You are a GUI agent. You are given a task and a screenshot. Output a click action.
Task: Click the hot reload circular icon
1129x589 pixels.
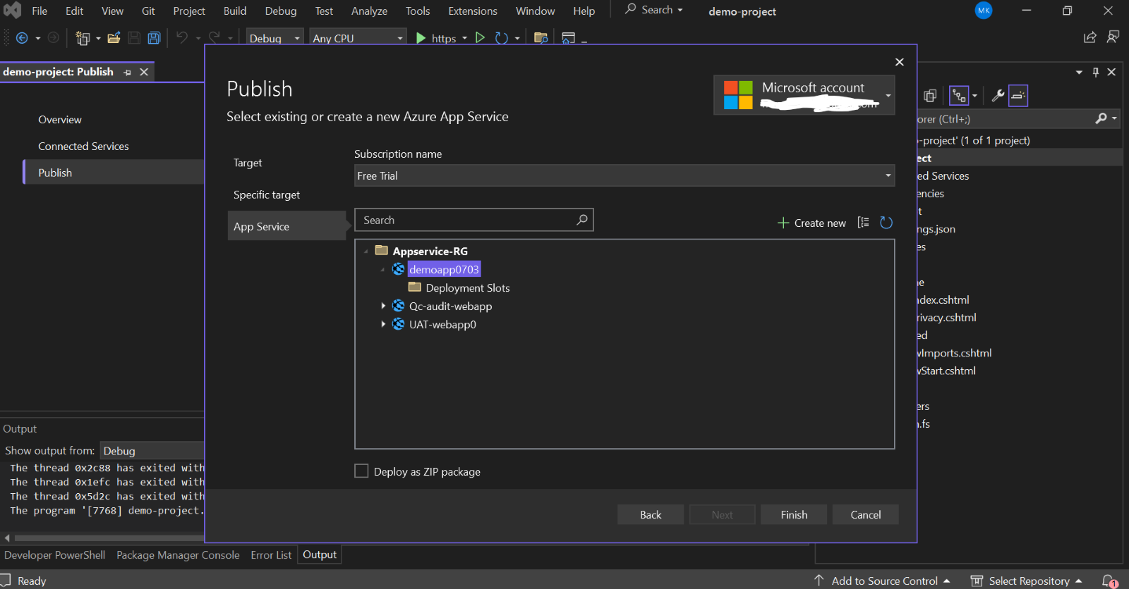tap(502, 38)
